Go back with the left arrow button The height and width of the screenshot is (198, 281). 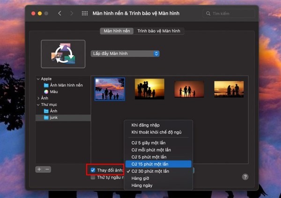tap(59, 13)
